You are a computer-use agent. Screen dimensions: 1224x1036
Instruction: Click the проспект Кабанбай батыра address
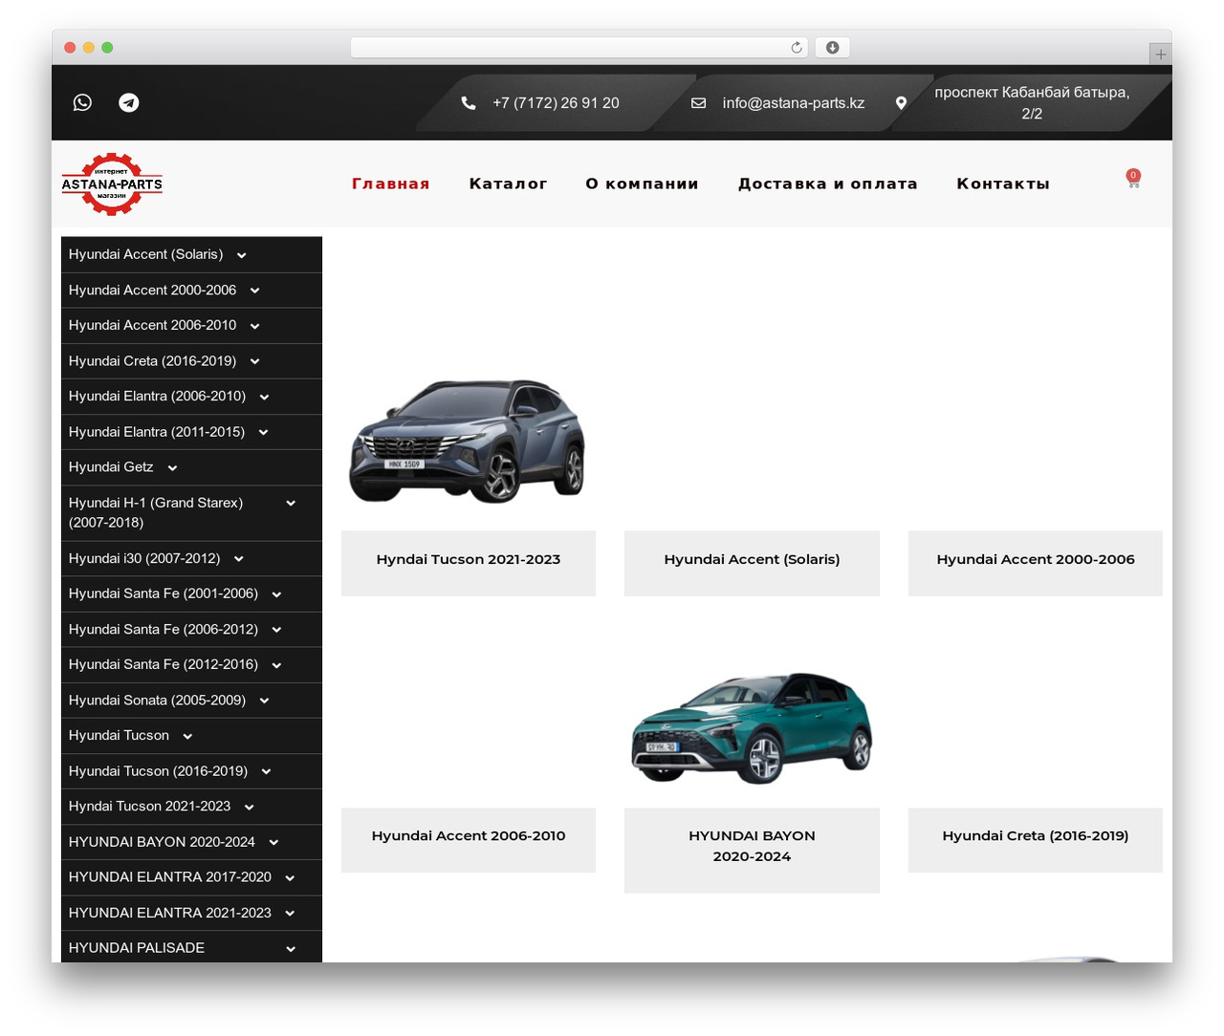tap(1032, 103)
